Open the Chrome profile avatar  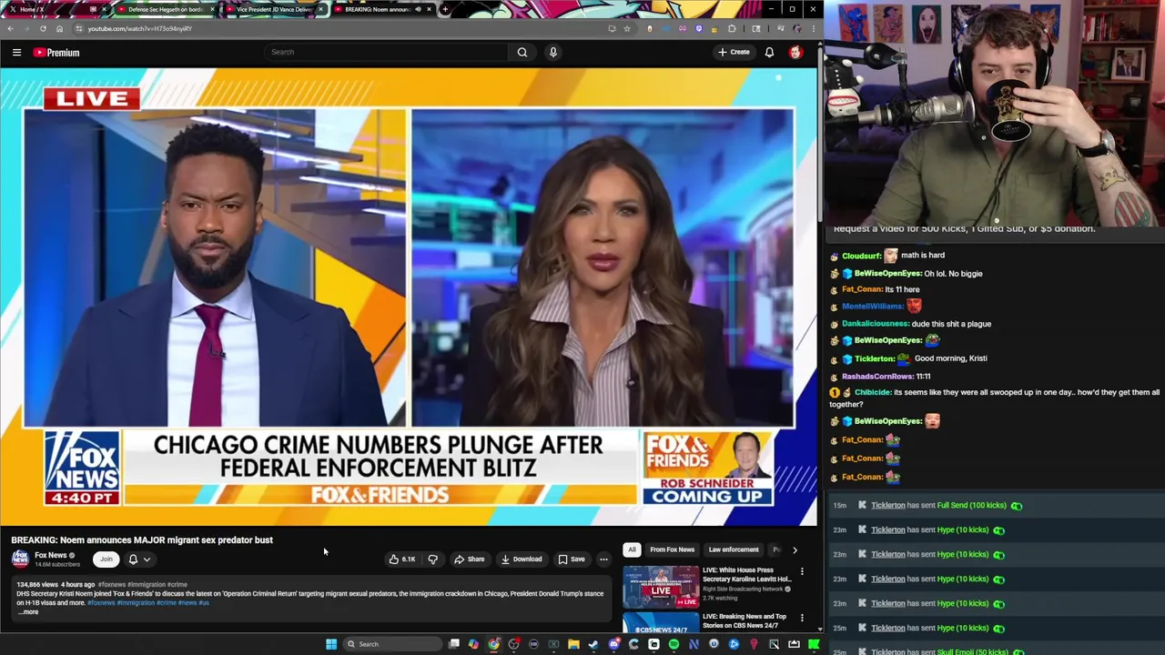pos(796,28)
